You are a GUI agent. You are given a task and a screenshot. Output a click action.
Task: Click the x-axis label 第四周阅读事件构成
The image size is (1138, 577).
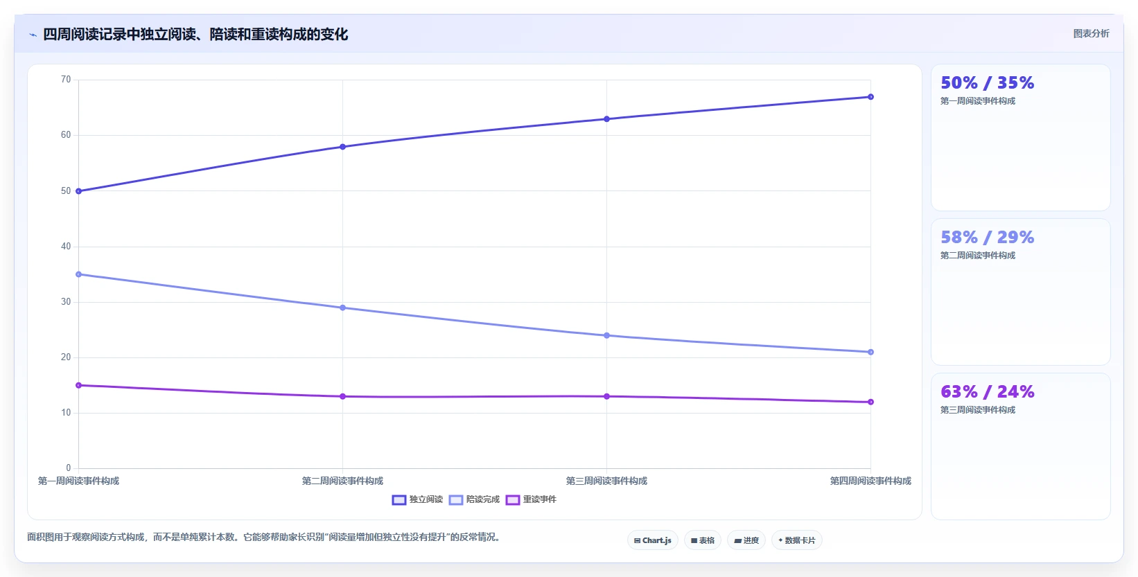(870, 481)
